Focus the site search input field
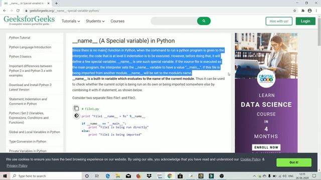321x180 pixels. pos(174,21)
